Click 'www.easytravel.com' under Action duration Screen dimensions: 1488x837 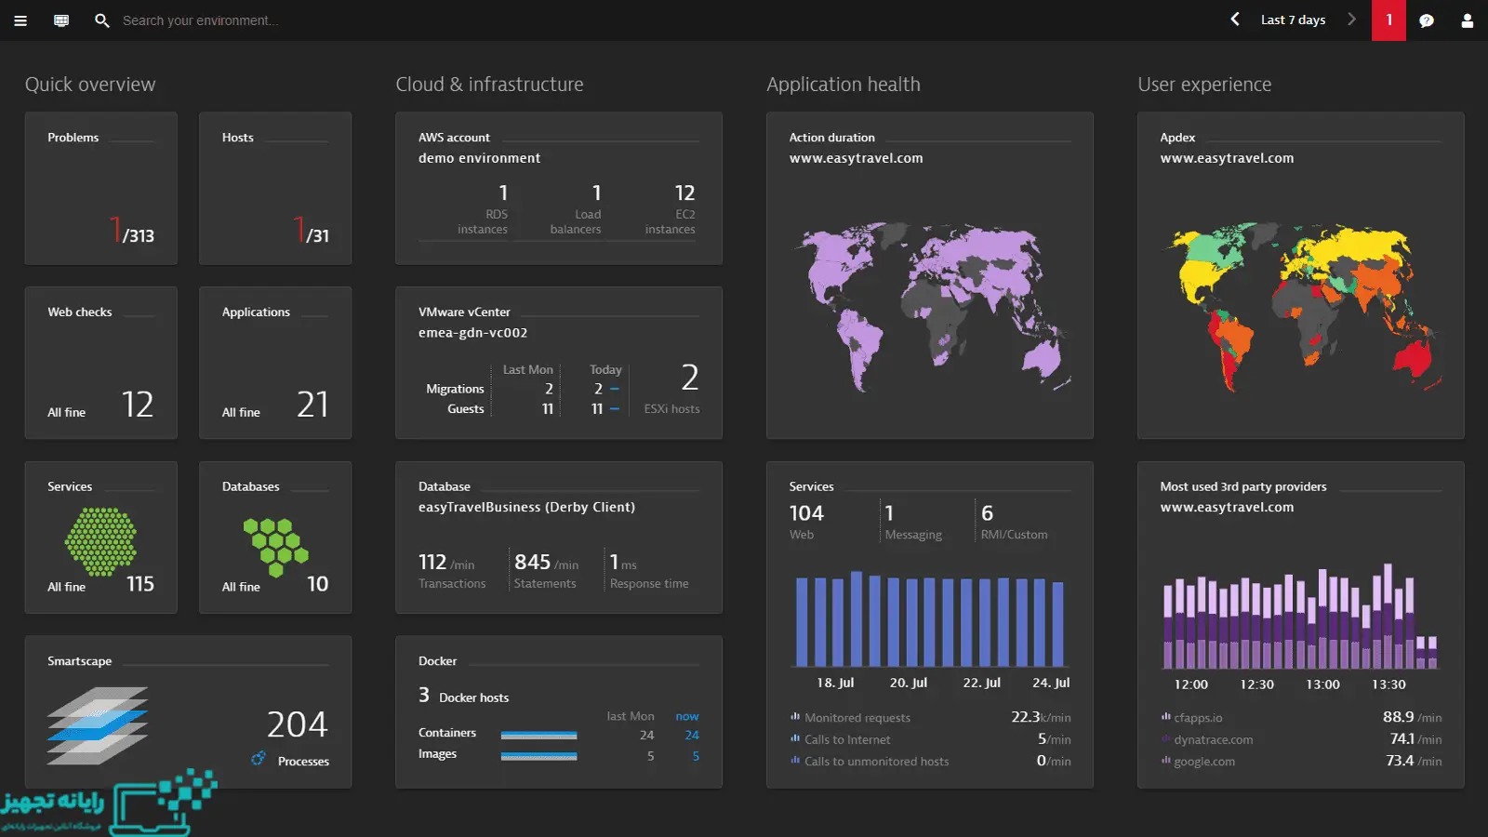[857, 158]
